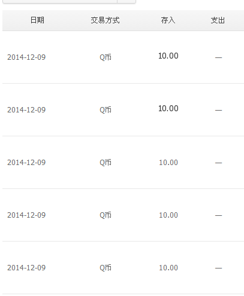This screenshot has height=296, width=244.
Task: Click the input box above the 日期 header
Action: 60,1
